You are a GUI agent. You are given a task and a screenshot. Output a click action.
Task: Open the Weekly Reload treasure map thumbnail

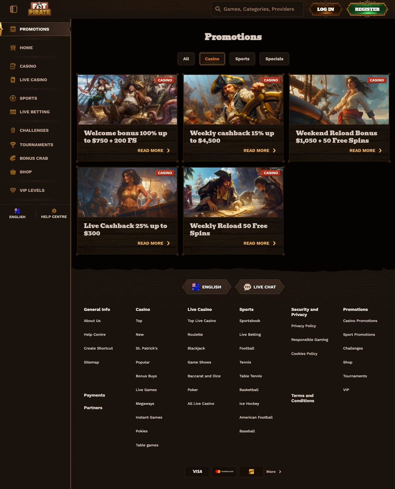(233, 192)
